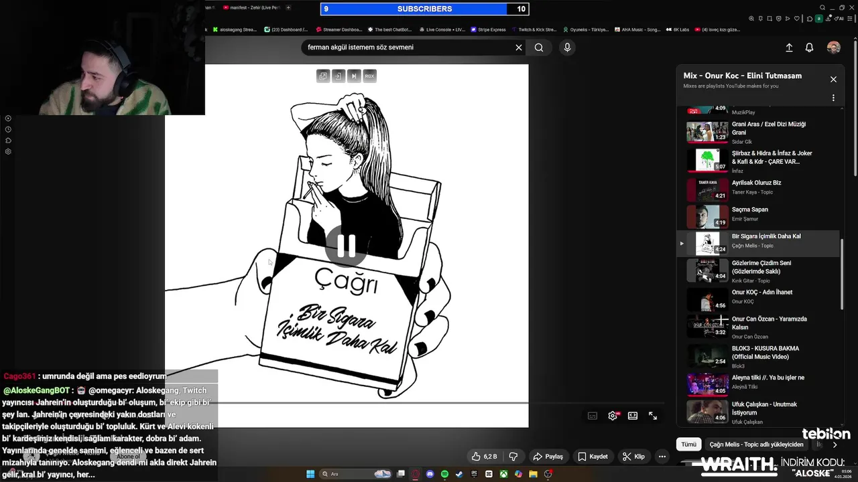Open the aloskegang Stream bookmark
The width and height of the screenshot is (858, 482).
click(235, 29)
